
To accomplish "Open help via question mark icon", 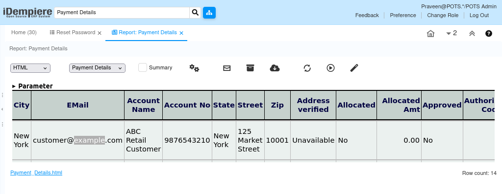I will click(x=489, y=33).
